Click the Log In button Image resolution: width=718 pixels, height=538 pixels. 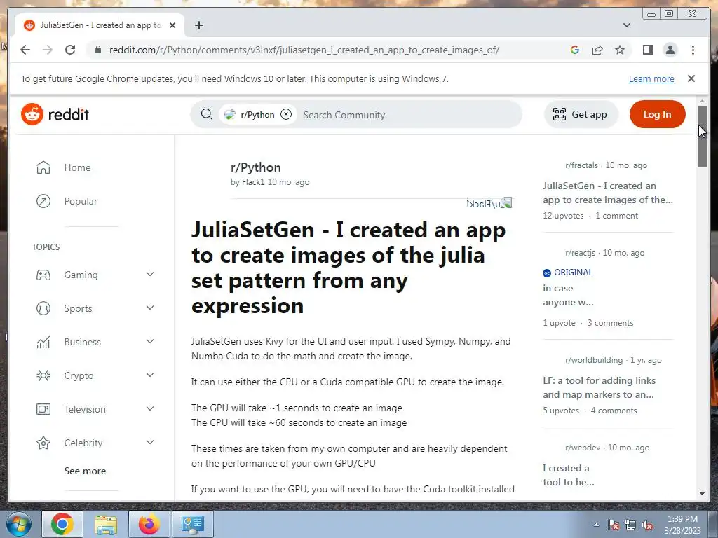[657, 114]
